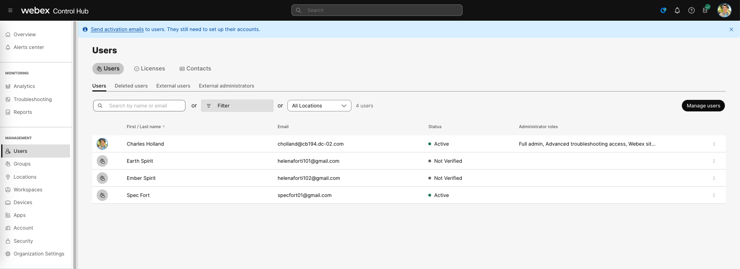
Task: Open the Webex AI assistant icon
Action: point(663,10)
